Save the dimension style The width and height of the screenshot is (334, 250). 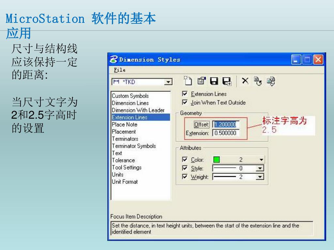pyautogui.click(x=214, y=81)
